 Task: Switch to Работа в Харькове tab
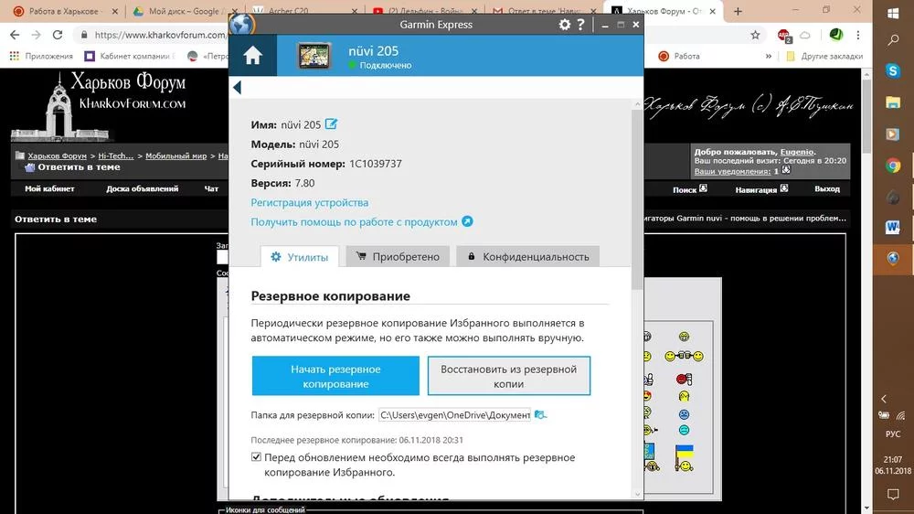(64, 11)
